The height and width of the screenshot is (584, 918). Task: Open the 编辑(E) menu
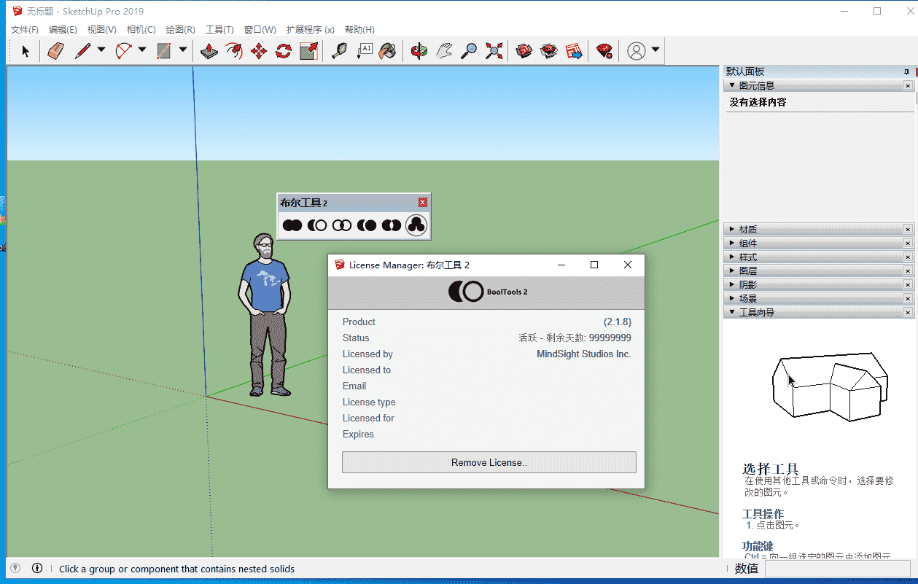pyautogui.click(x=63, y=30)
